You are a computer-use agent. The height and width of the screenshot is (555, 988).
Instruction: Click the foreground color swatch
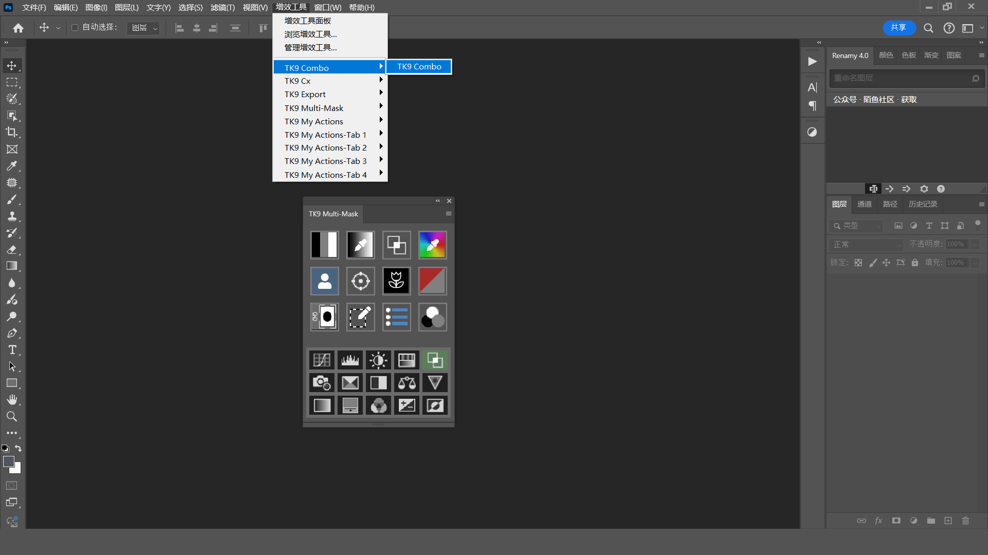(x=8, y=461)
